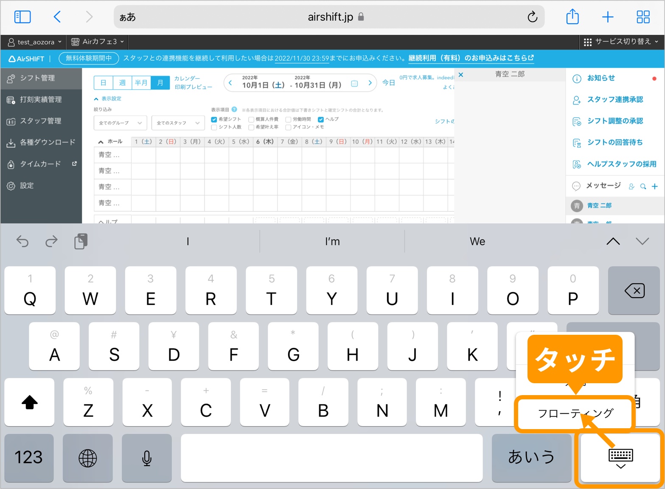Open the 全てのスタッフ dropdown
665x489 pixels.
tap(178, 123)
